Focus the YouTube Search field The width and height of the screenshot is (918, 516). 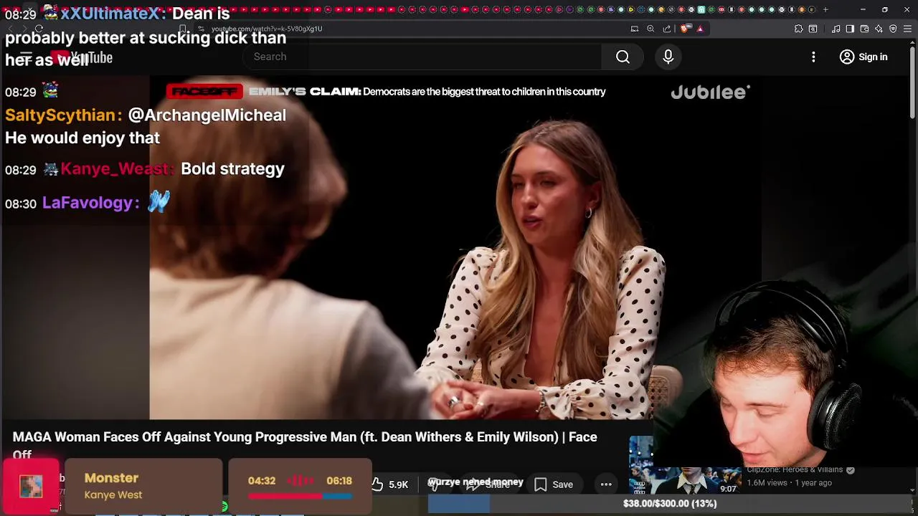(x=423, y=57)
